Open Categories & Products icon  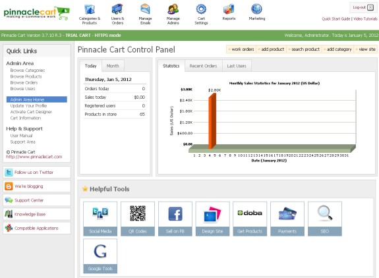90,9
